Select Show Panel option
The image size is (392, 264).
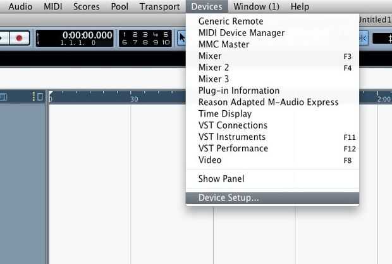click(x=221, y=179)
